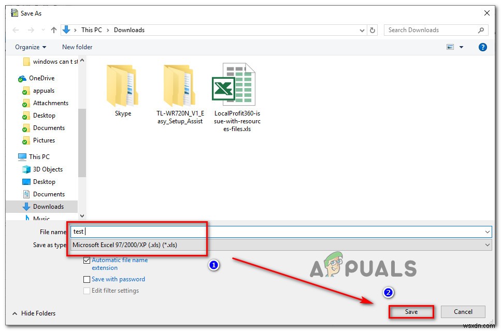Open the OneDrive Pictures folder
This screenshot has width=501, height=331.
coord(38,140)
